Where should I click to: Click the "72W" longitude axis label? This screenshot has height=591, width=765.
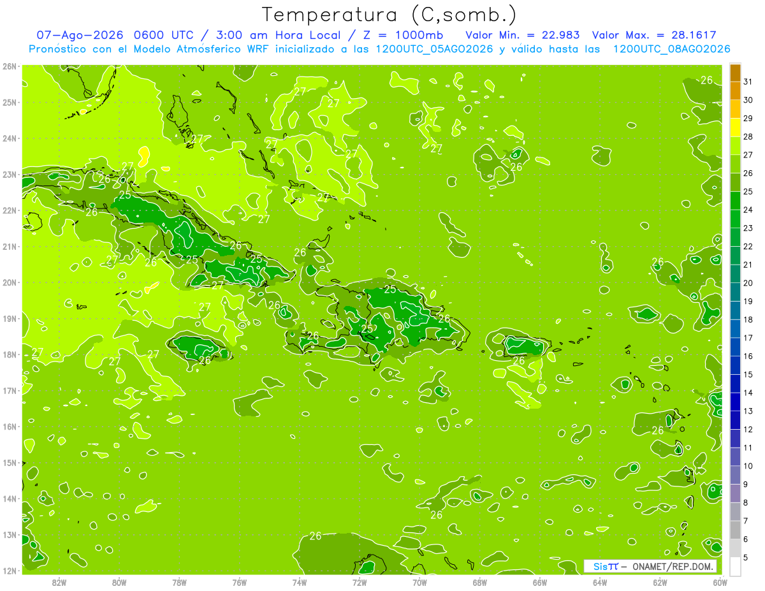[360, 582]
